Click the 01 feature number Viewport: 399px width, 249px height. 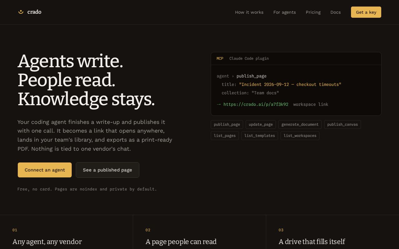[x=15, y=230]
